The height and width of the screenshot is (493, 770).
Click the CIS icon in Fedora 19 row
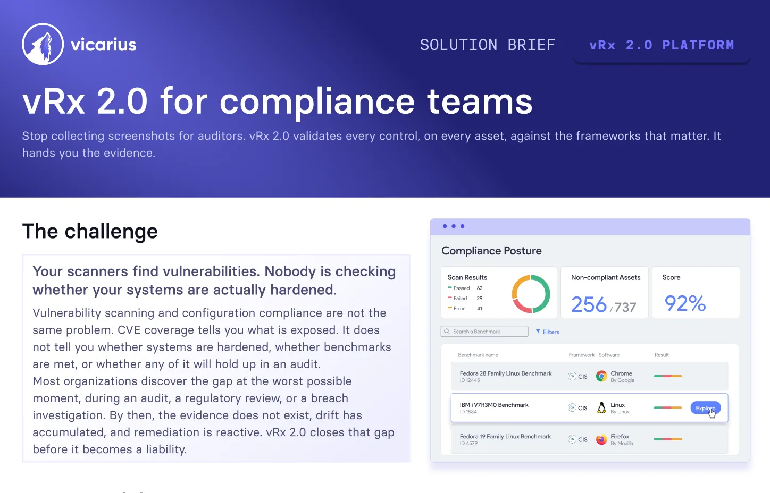click(x=572, y=439)
